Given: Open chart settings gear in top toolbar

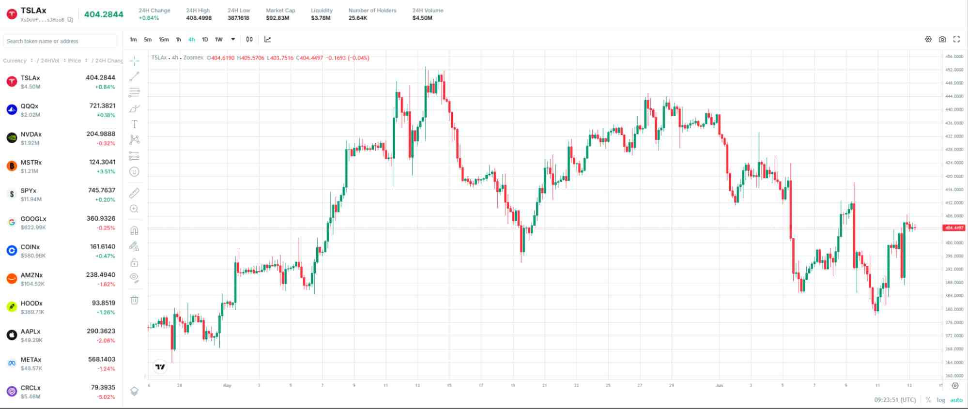Looking at the screenshot, I should pos(928,39).
